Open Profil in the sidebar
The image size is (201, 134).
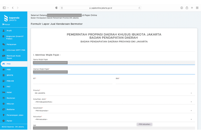9,31
